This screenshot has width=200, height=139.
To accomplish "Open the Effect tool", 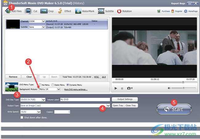I will (x=64, y=11).
